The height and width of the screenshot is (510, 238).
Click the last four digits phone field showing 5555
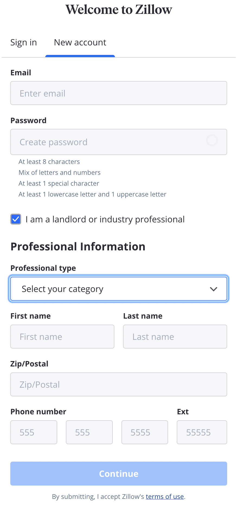pyautogui.click(x=144, y=432)
